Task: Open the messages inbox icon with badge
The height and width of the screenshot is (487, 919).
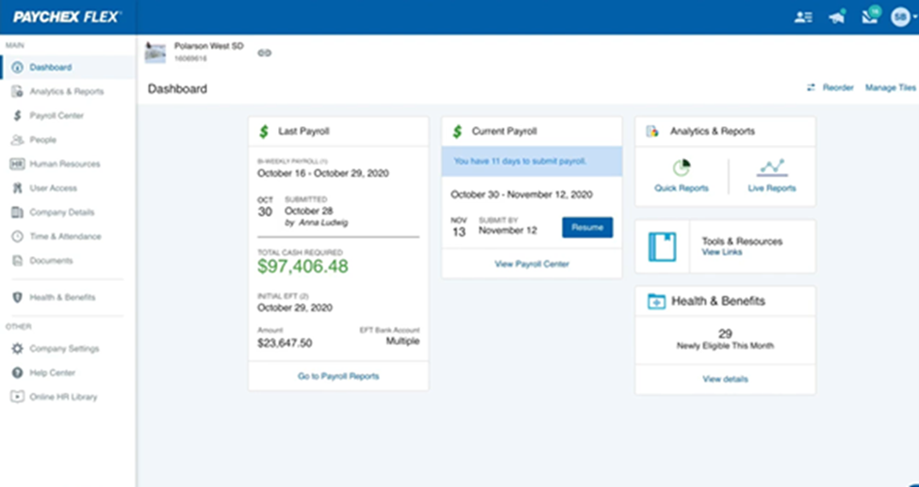Action: (x=870, y=16)
